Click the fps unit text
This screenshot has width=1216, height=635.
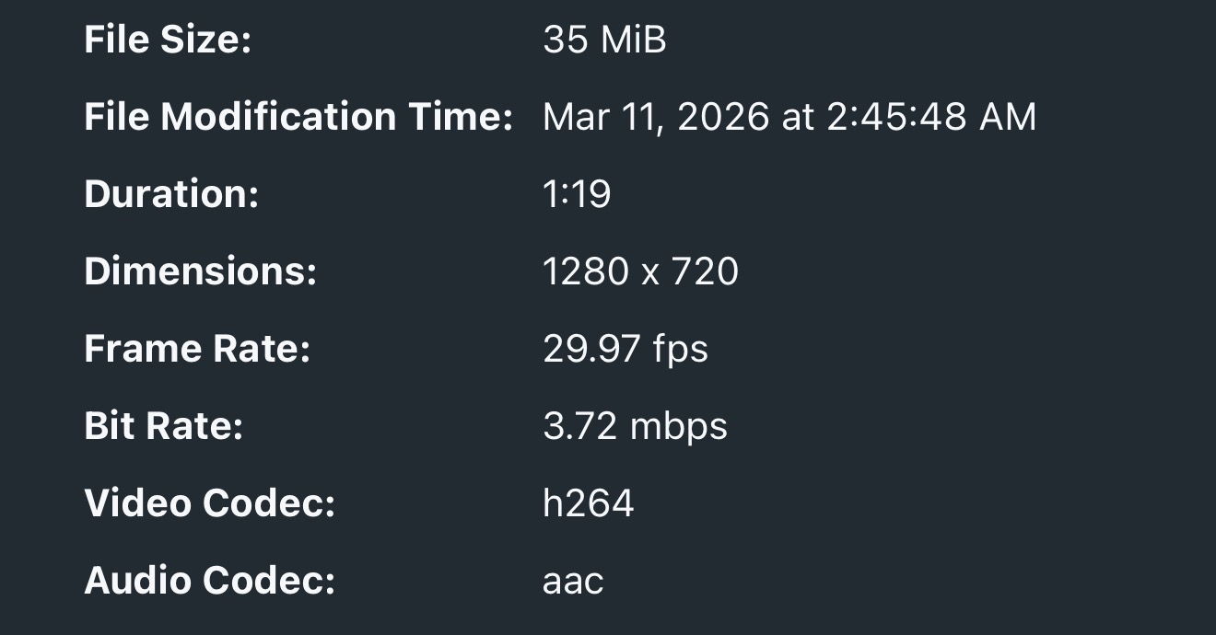(681, 350)
